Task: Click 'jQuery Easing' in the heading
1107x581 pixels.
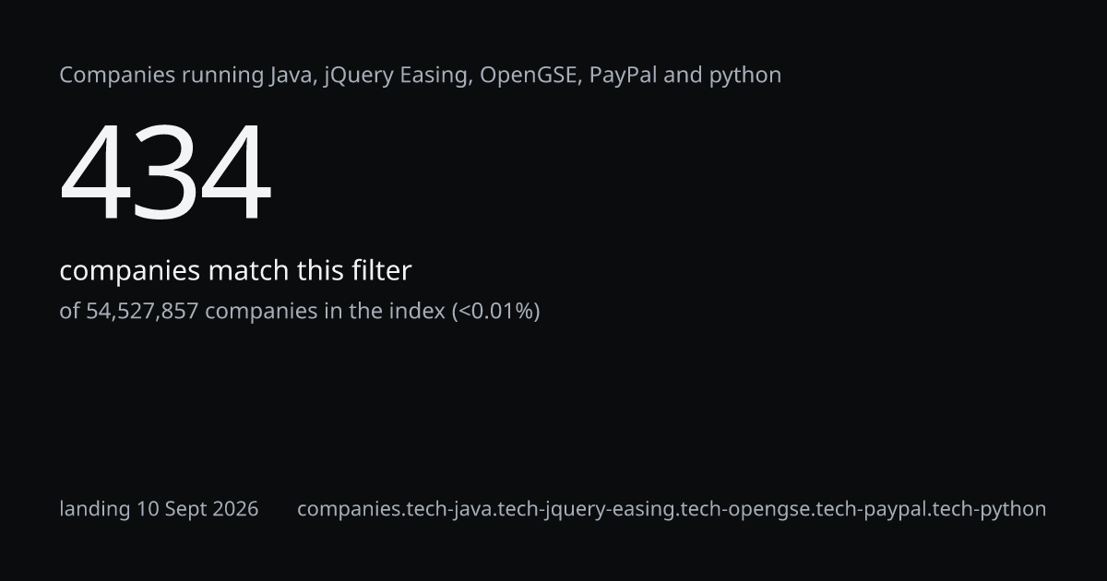Action: [399, 76]
